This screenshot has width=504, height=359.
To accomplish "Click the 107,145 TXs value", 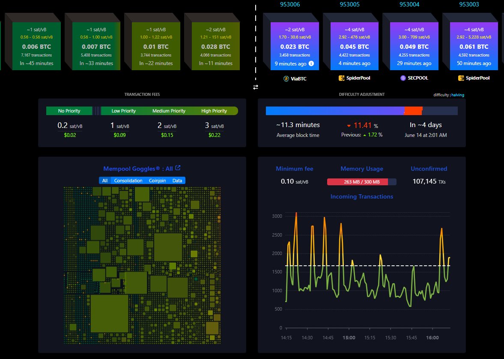I will (x=429, y=181).
